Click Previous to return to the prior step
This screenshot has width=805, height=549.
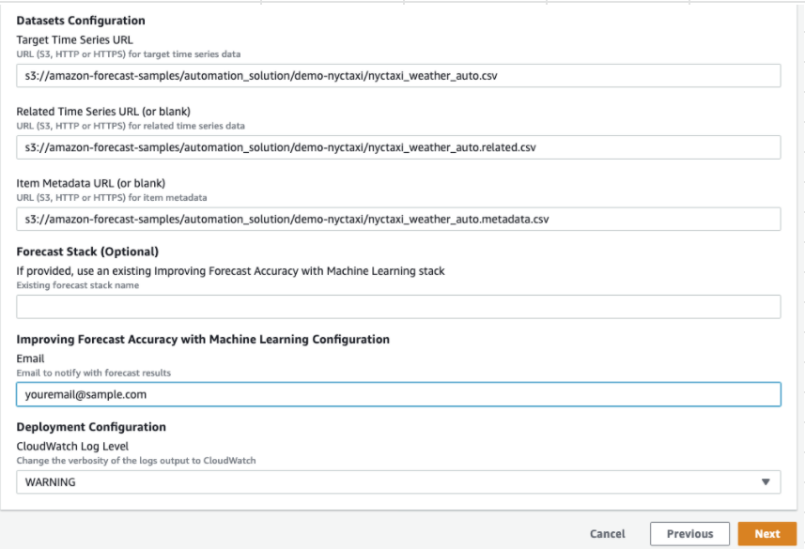point(690,533)
